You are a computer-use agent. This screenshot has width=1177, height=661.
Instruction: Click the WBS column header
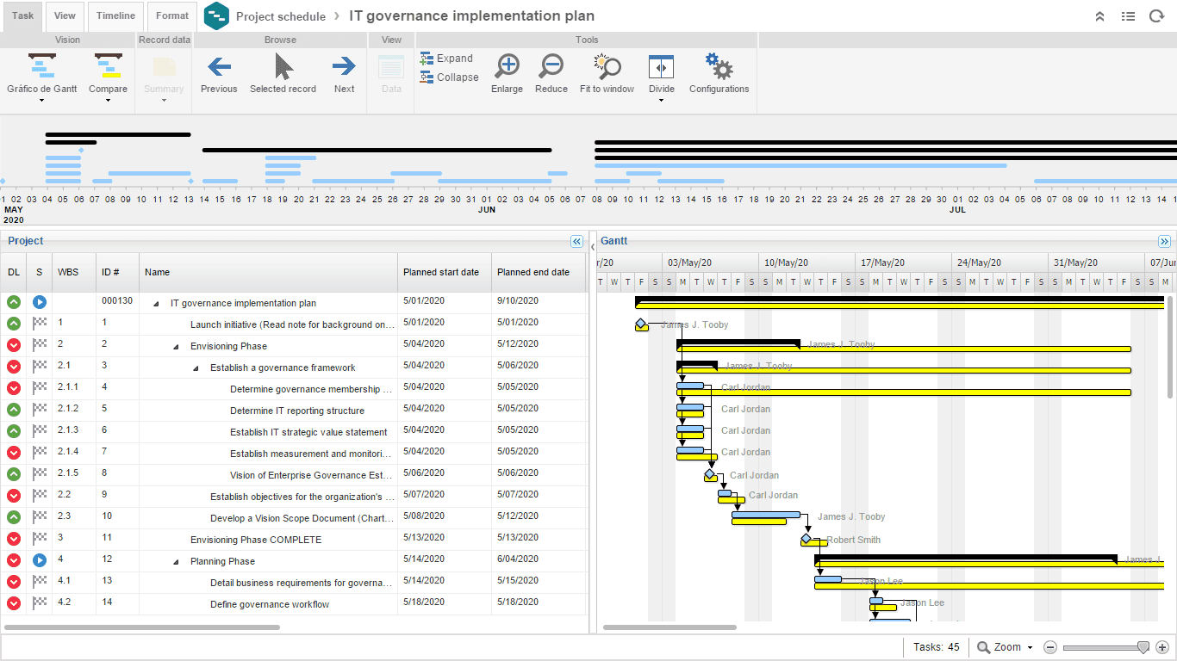[x=73, y=272]
